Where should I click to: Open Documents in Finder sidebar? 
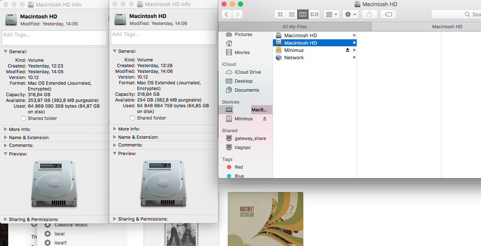pyautogui.click(x=247, y=90)
